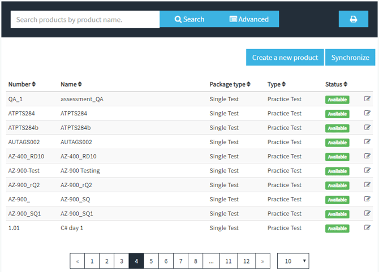The width and height of the screenshot is (379, 272).
Task: Click Create a new product
Action: (285, 58)
